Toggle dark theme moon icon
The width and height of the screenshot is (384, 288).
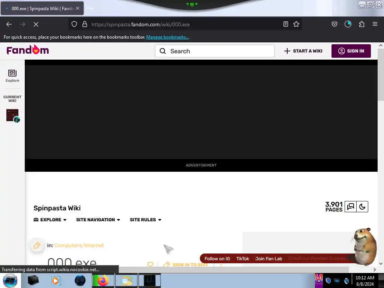pos(362,207)
